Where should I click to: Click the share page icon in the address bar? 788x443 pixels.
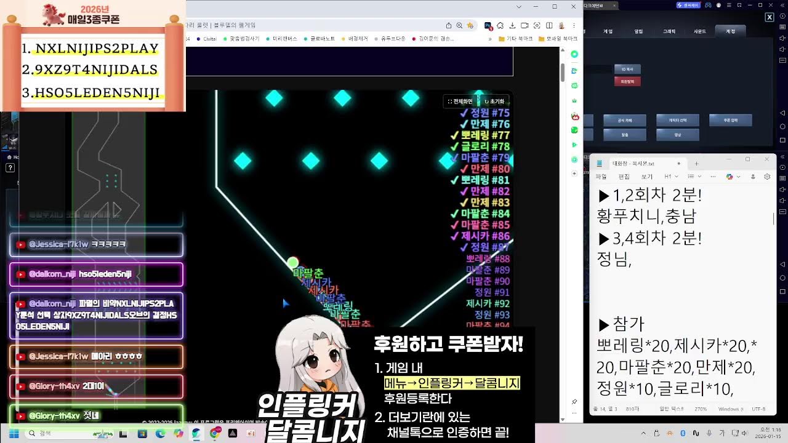tap(449, 25)
